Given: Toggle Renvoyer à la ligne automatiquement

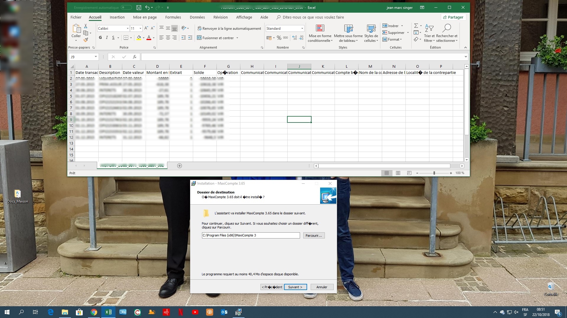Looking at the screenshot, I should pyautogui.click(x=229, y=29).
